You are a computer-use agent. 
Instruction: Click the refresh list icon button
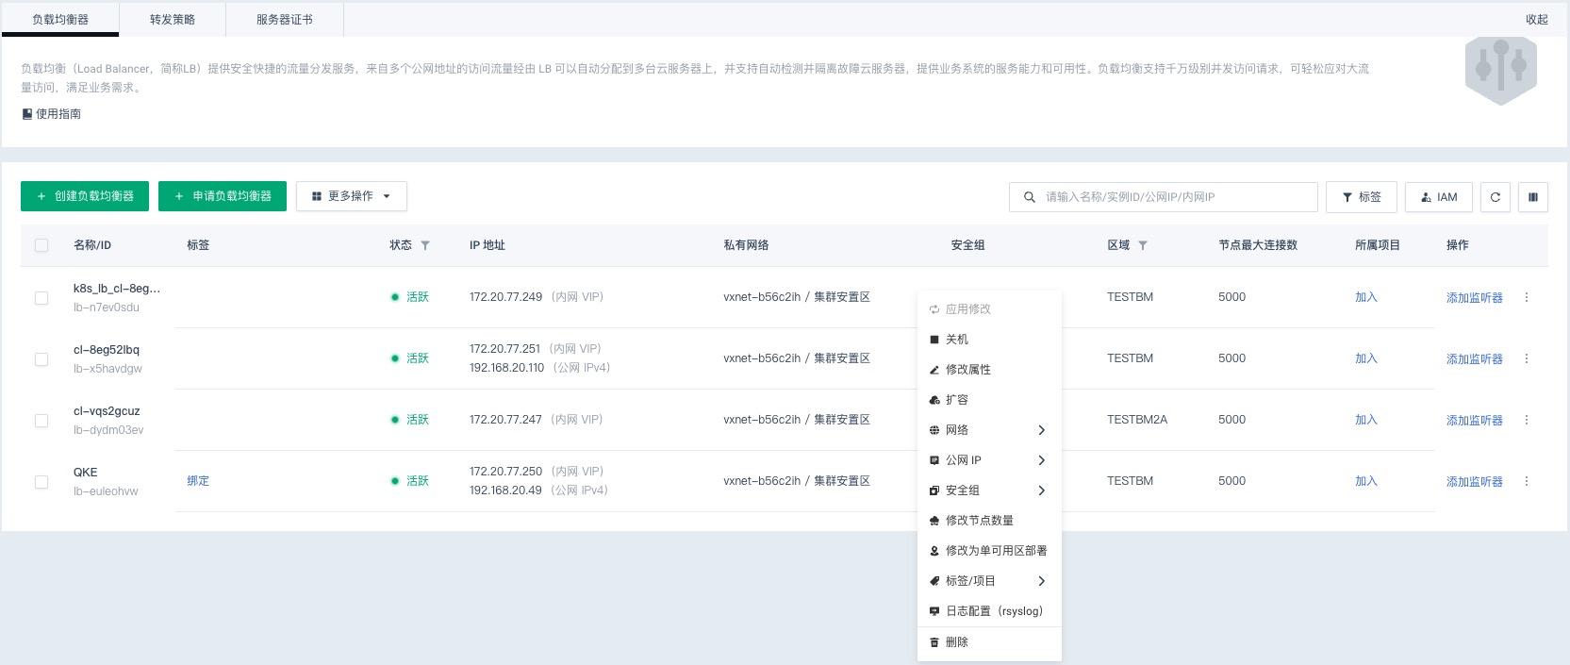coord(1495,197)
